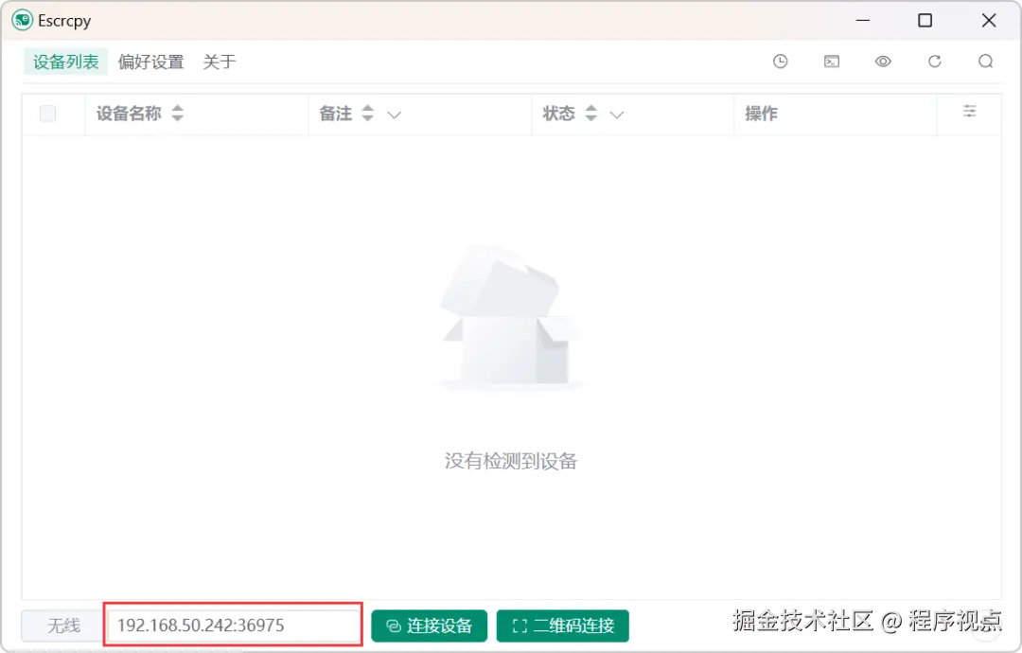Open the terminal console icon

click(x=832, y=61)
